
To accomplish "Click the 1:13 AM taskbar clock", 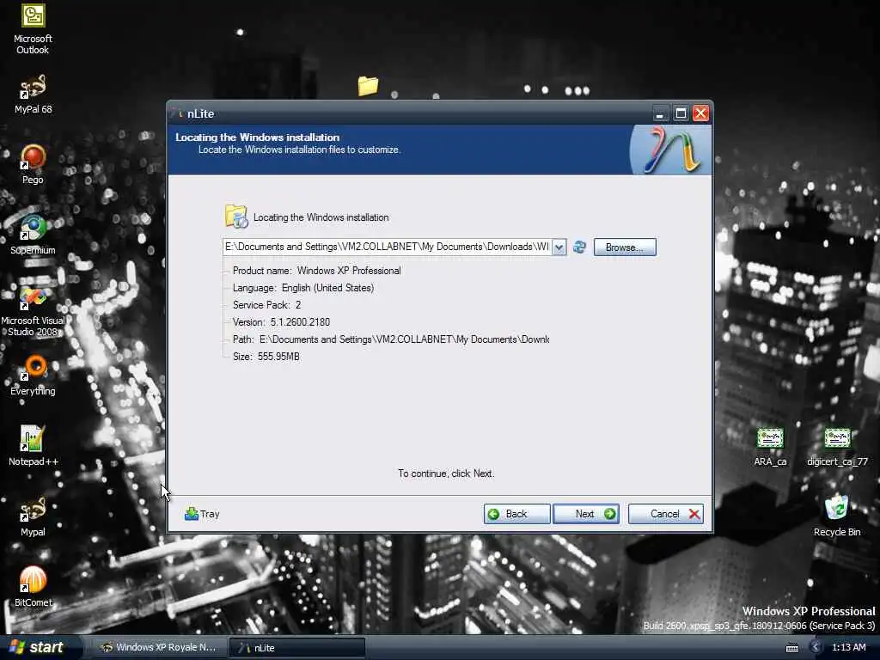I will click(x=848, y=648).
